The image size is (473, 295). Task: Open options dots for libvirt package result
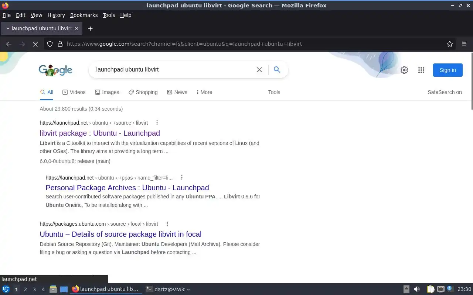[157, 122]
